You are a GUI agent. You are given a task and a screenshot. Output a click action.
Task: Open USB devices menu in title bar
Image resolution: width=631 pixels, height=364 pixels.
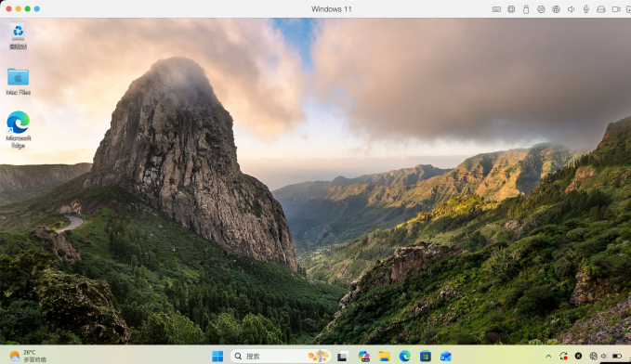point(526,9)
